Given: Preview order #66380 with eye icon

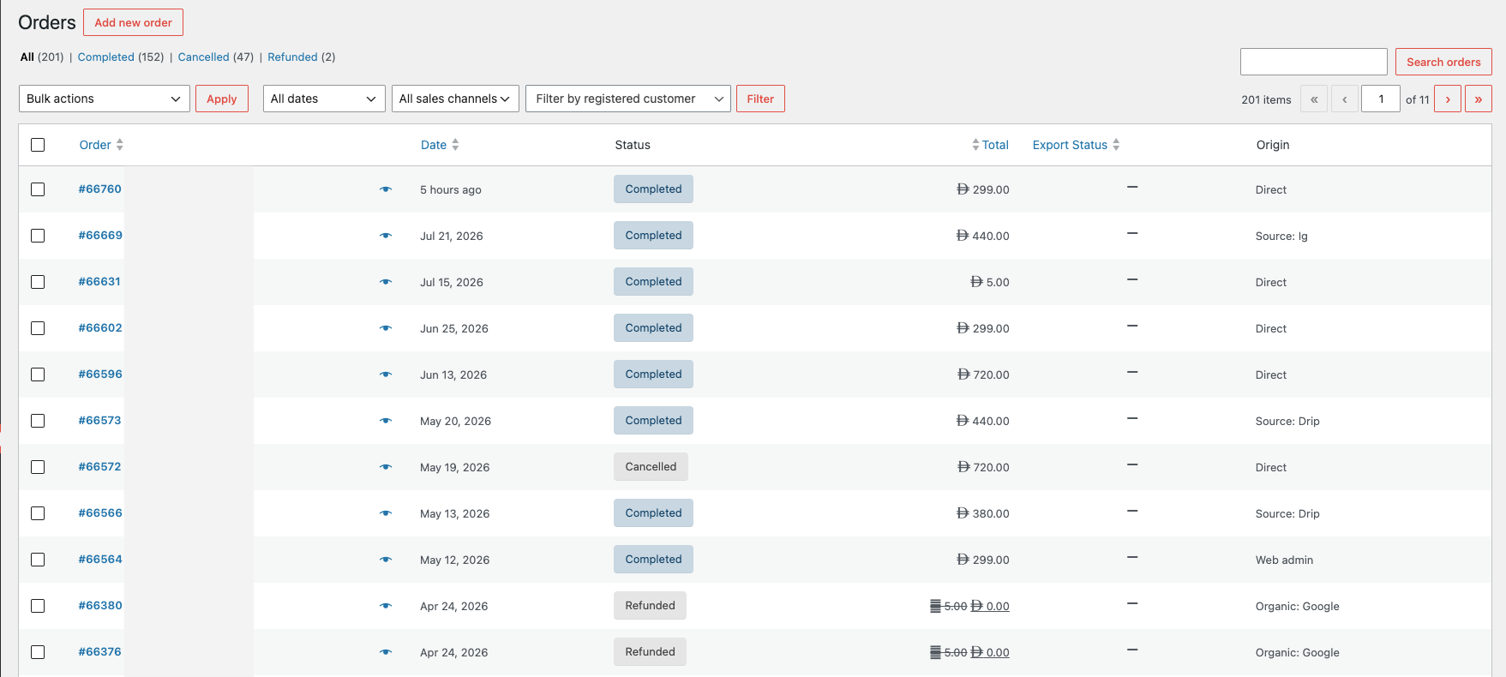Looking at the screenshot, I should click(x=386, y=606).
